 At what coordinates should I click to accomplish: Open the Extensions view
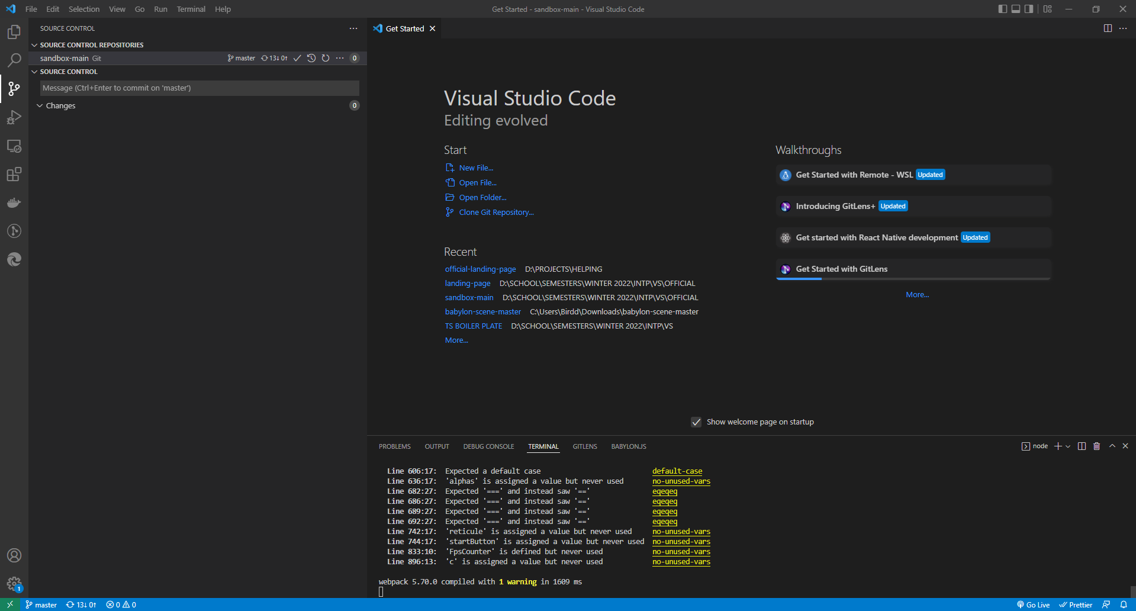(14, 174)
